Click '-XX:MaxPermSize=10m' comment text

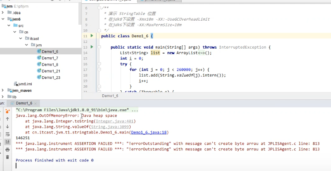pyautogui.click(x=159, y=25)
